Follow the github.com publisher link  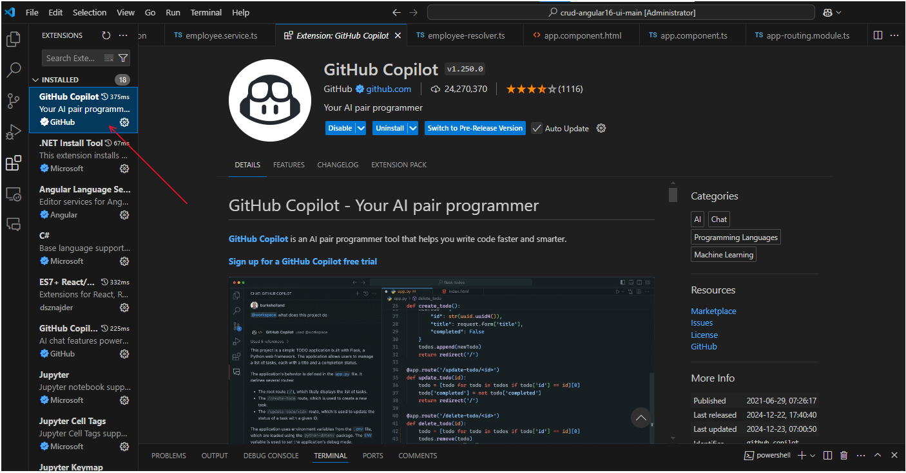(x=389, y=89)
